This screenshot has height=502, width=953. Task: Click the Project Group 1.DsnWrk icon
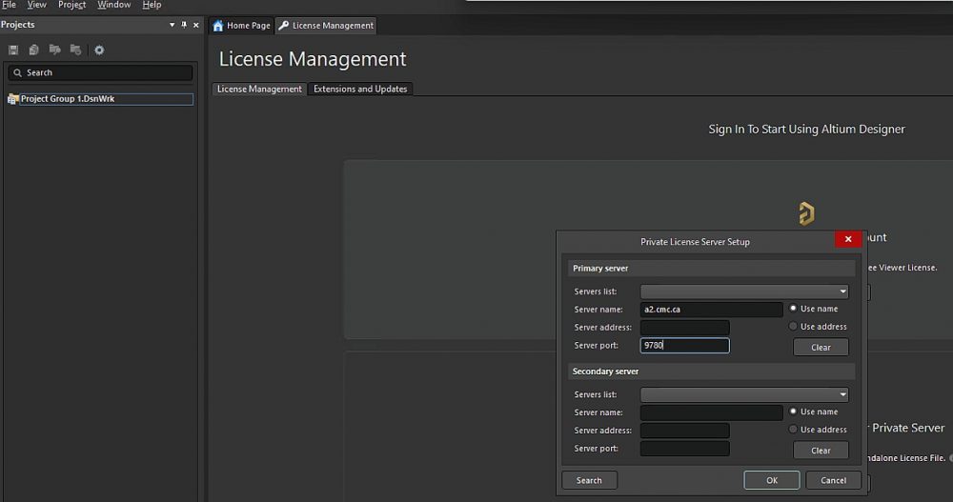click(13, 99)
